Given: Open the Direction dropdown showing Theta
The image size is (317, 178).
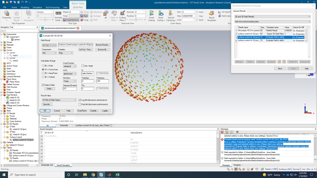Looking at the screenshot, I should [x=70, y=81].
